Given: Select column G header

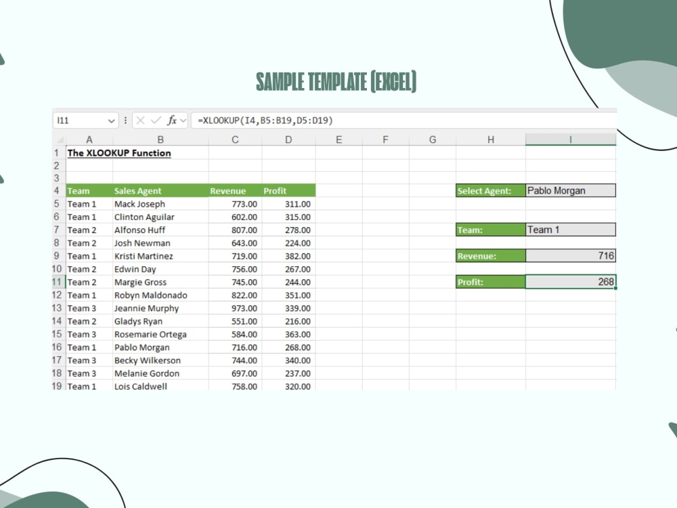Looking at the screenshot, I should tap(433, 140).
